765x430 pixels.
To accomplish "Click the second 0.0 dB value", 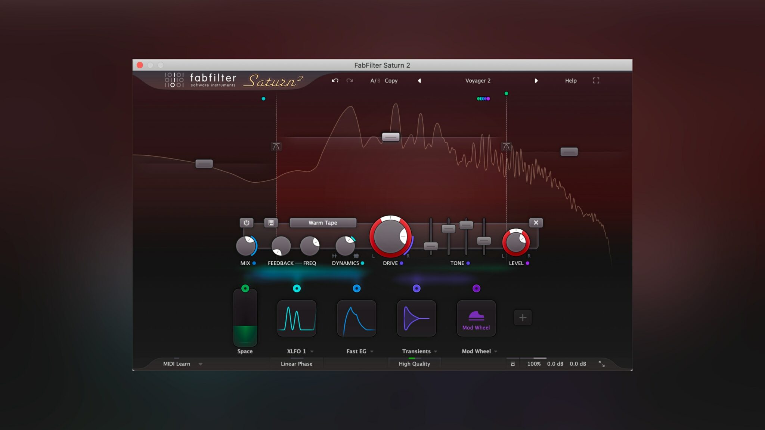I will point(578,364).
